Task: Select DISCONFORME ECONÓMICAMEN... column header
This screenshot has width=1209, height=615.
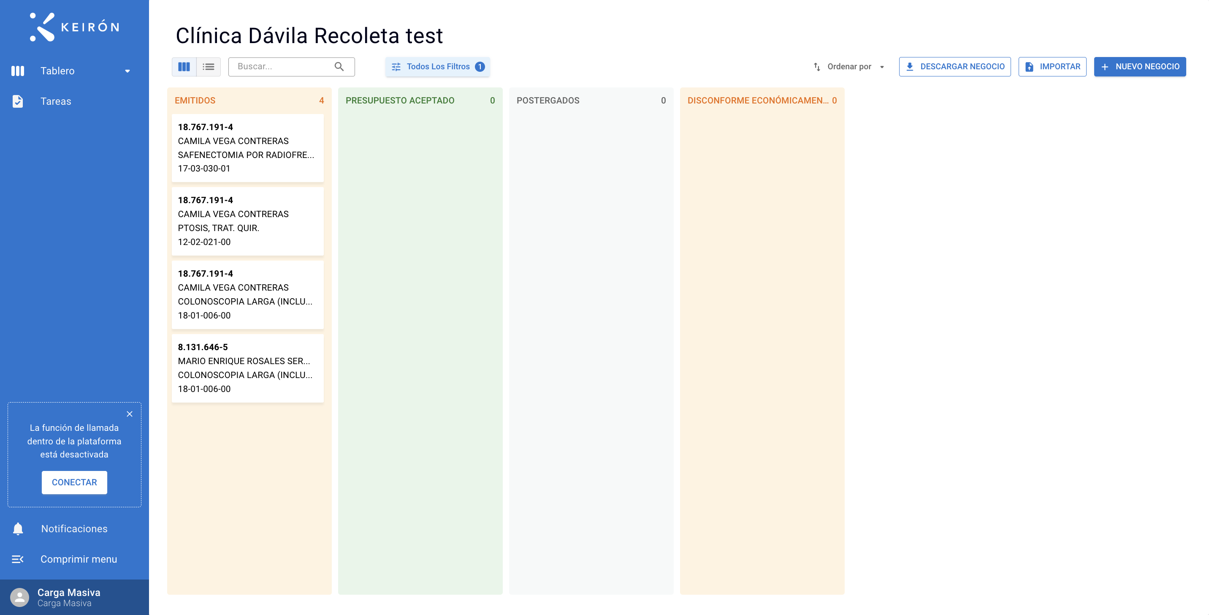Action: click(758, 101)
